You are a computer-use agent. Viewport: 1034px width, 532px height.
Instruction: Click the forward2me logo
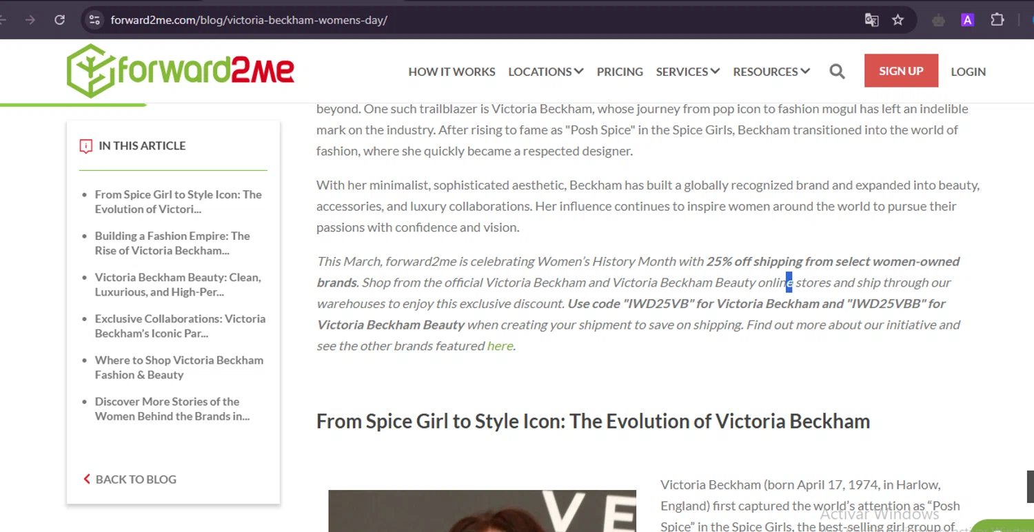(x=181, y=71)
